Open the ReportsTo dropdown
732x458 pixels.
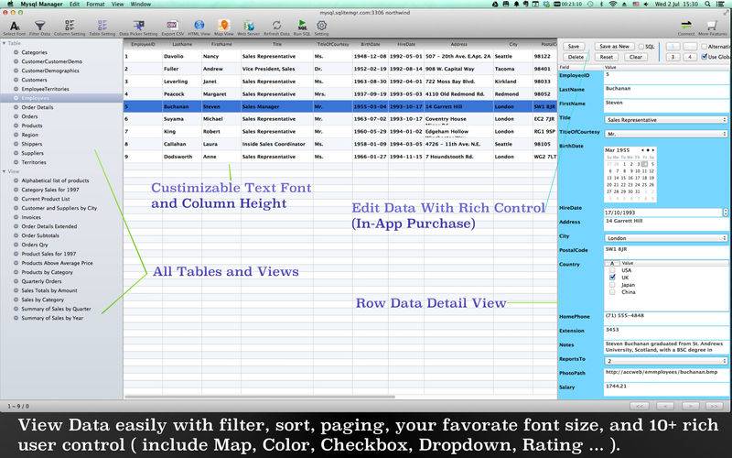point(666,361)
